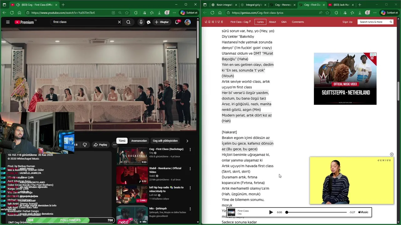The image size is (401, 225).
Task: Click Sign Up on Genius
Action: (x=347, y=22)
